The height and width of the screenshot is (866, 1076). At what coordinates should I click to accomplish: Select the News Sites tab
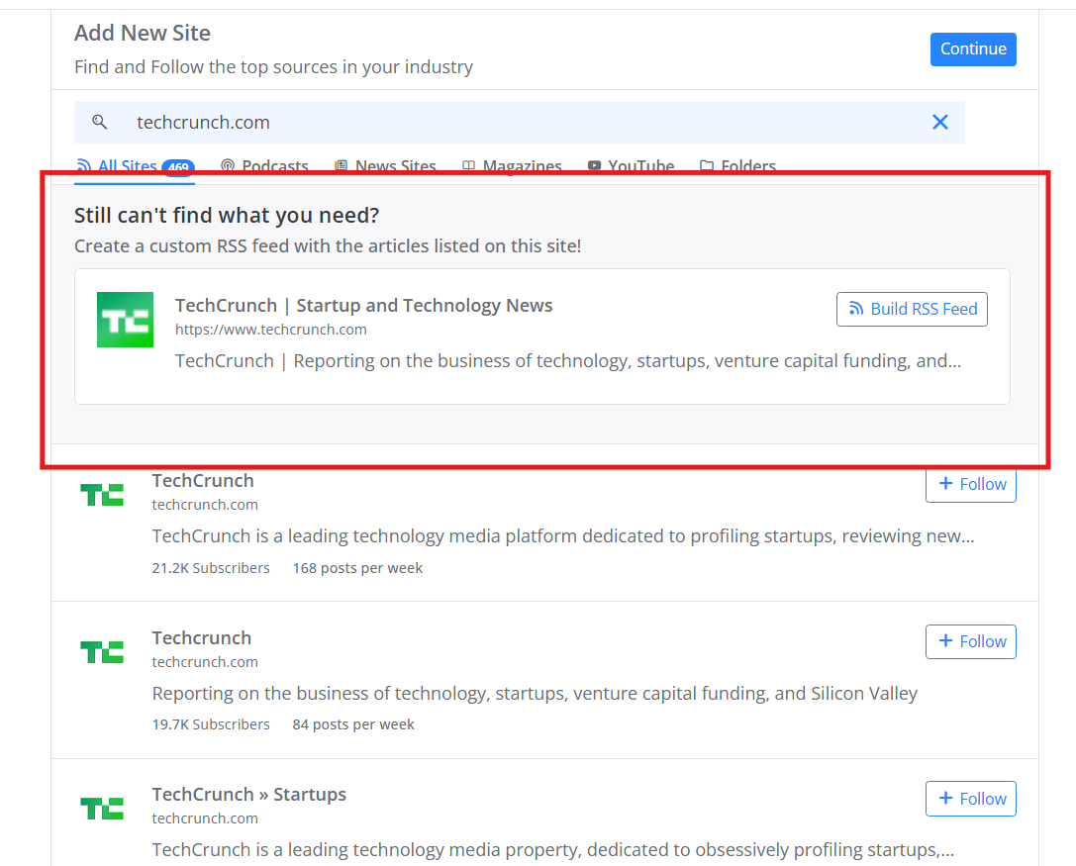(385, 166)
